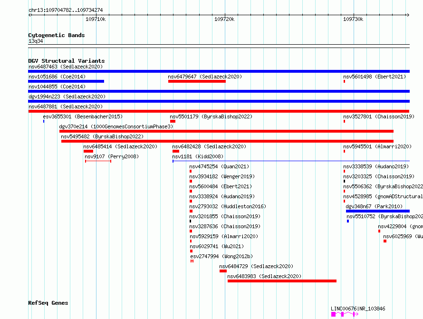Click the nsv5495482 (ByrskaBishop2022) label
The height and width of the screenshot is (319, 423).
point(102,136)
